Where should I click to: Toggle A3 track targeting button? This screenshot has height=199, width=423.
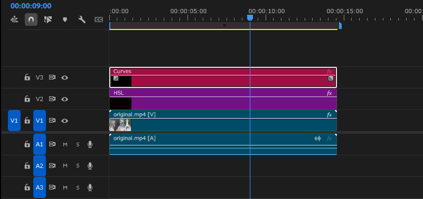coord(40,187)
